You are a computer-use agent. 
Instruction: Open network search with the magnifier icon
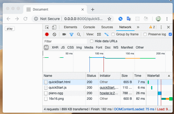[79, 34]
